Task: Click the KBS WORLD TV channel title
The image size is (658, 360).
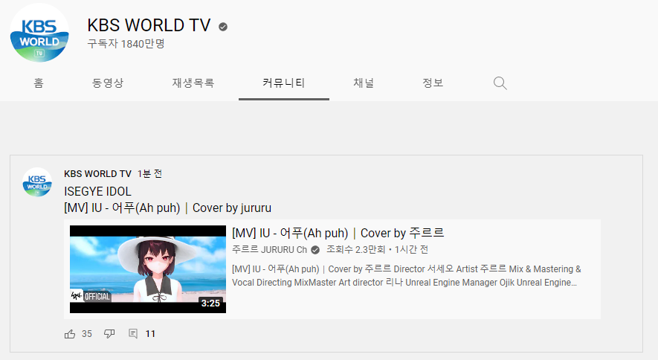Action: (x=149, y=25)
